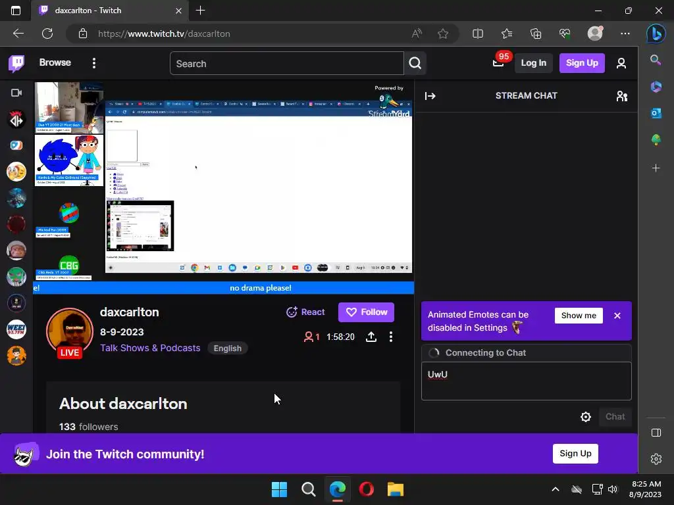The height and width of the screenshot is (505, 674).
Task: Click Show me for animated emotes
Action: (579, 316)
